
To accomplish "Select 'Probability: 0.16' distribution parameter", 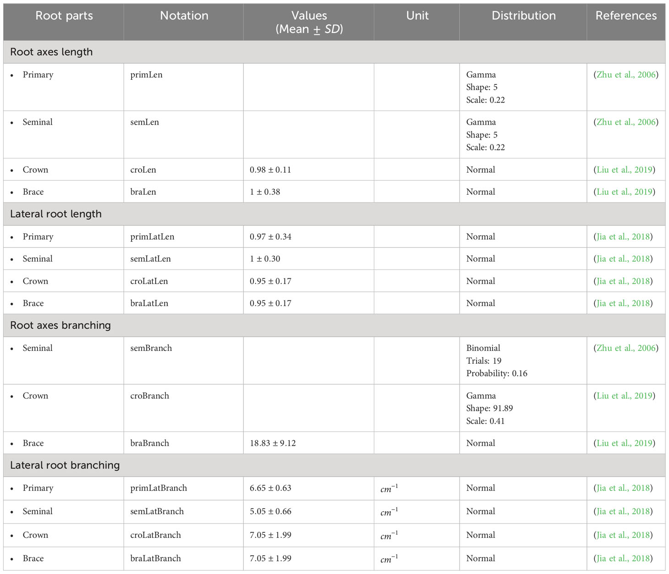I will click(497, 373).
